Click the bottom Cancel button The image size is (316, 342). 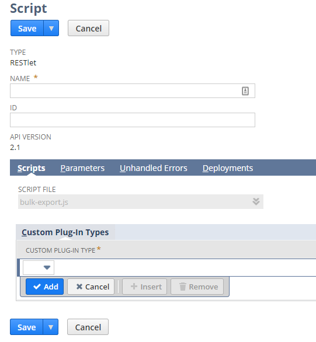coord(88,327)
